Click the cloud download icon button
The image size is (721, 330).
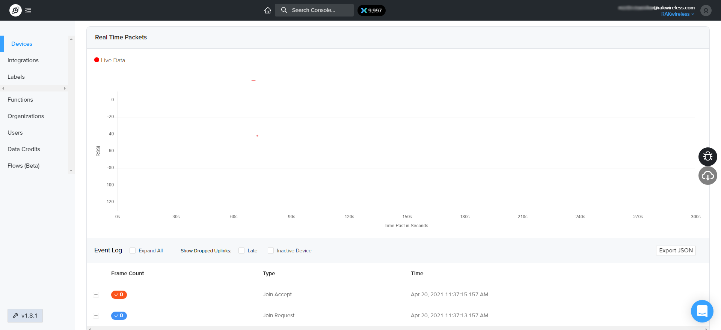coord(707,175)
